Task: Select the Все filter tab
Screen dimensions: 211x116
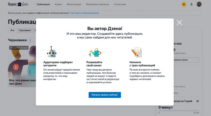Action: 13,30
